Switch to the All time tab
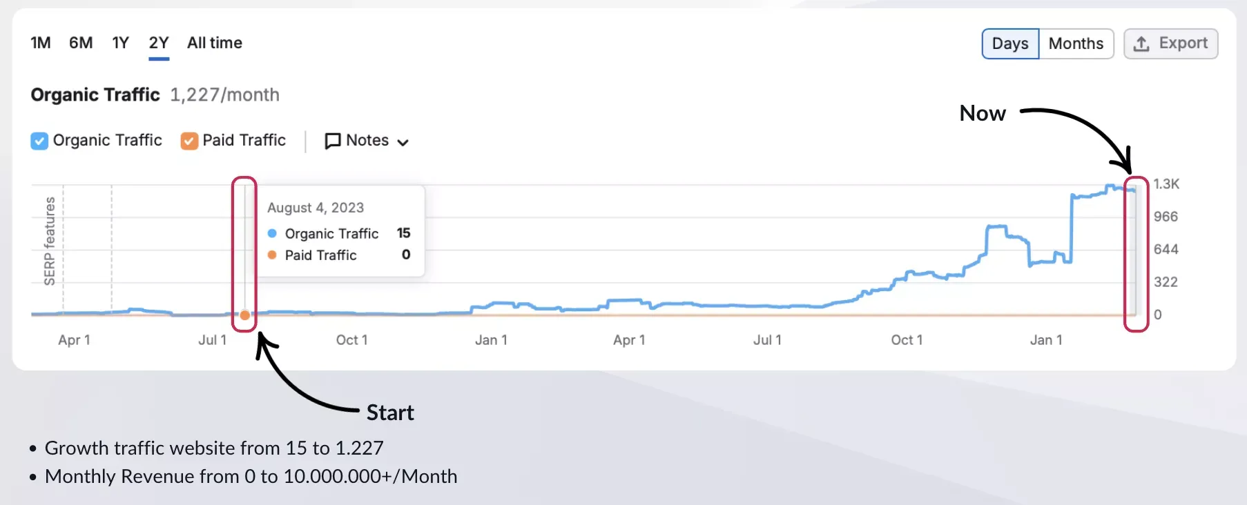This screenshot has width=1247, height=505. point(214,43)
